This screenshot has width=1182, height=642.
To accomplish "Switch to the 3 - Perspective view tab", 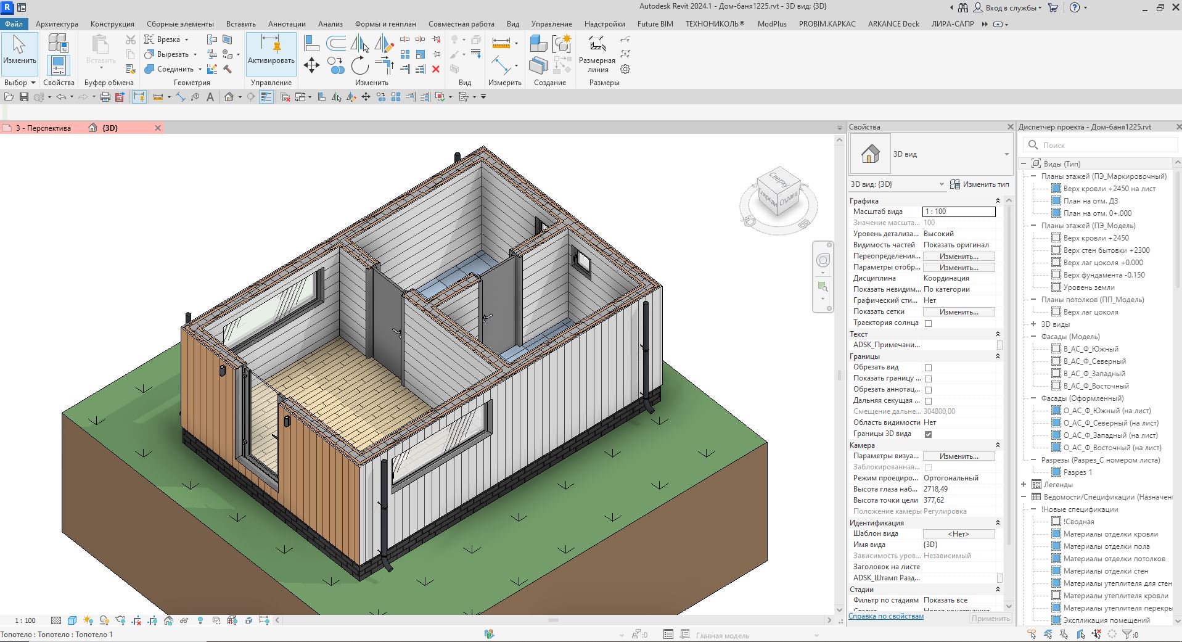I will pyautogui.click(x=43, y=128).
